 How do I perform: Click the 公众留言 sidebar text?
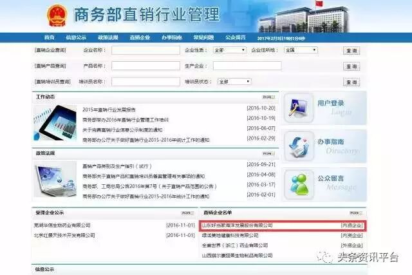(x=331, y=178)
